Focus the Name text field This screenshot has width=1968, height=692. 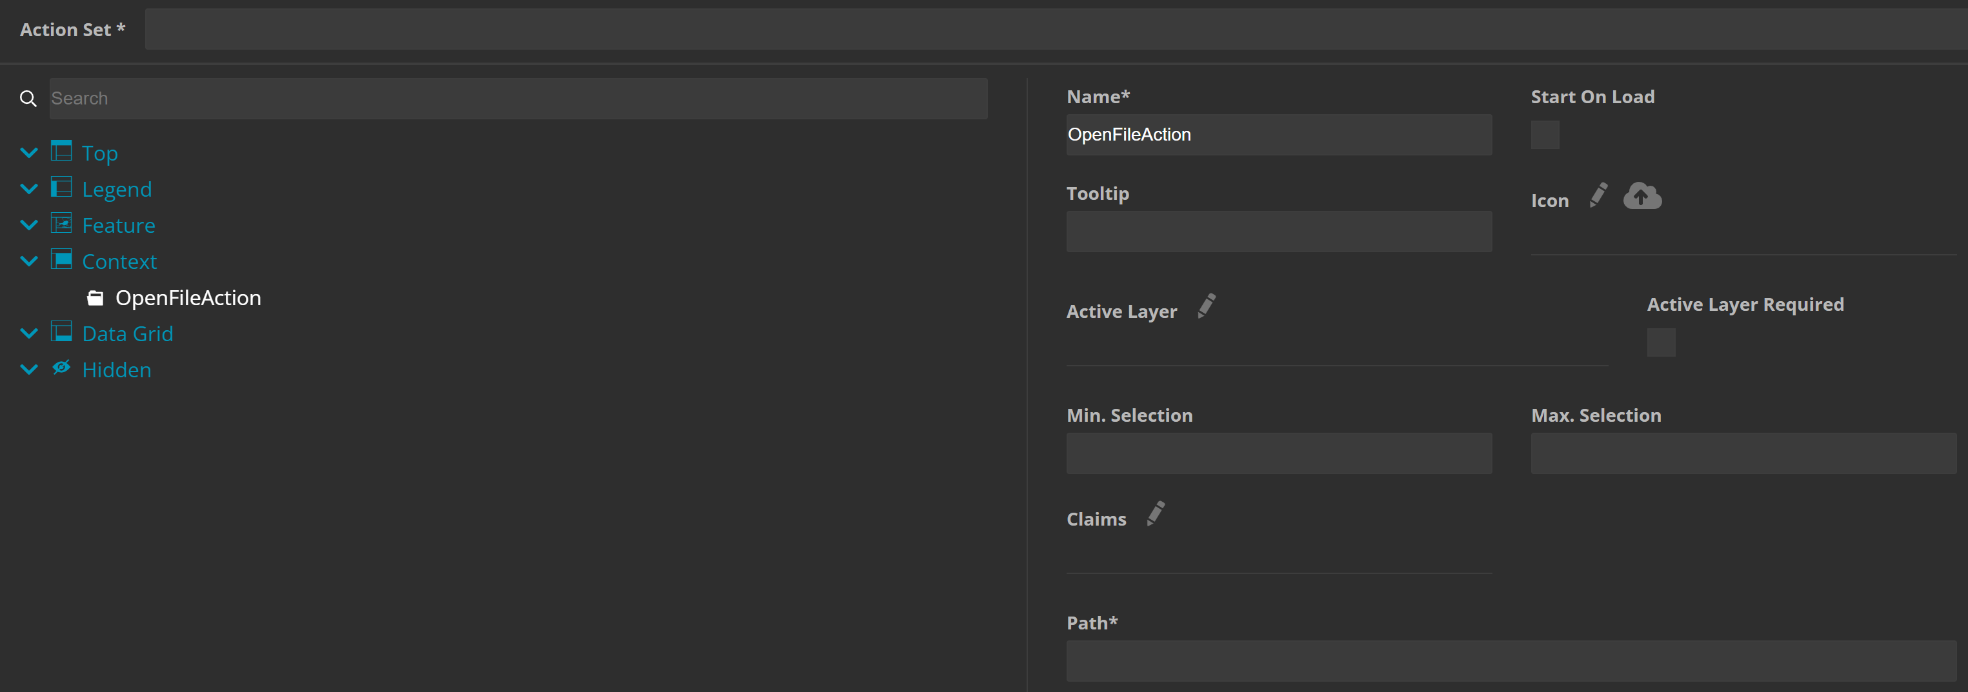pos(1278,135)
